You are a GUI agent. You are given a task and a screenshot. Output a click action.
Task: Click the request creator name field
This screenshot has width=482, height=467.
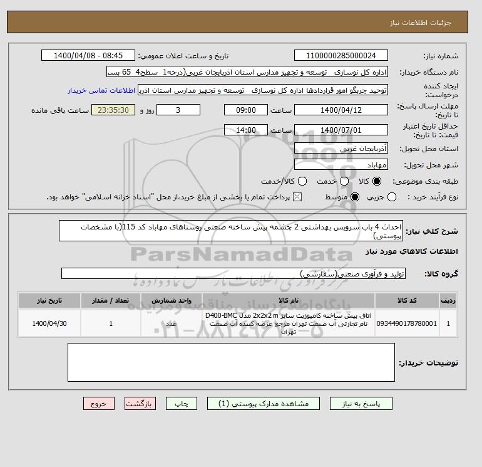(x=263, y=90)
